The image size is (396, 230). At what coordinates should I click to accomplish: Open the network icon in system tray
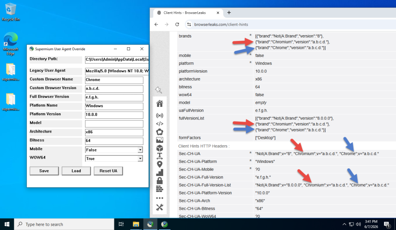click(351, 224)
